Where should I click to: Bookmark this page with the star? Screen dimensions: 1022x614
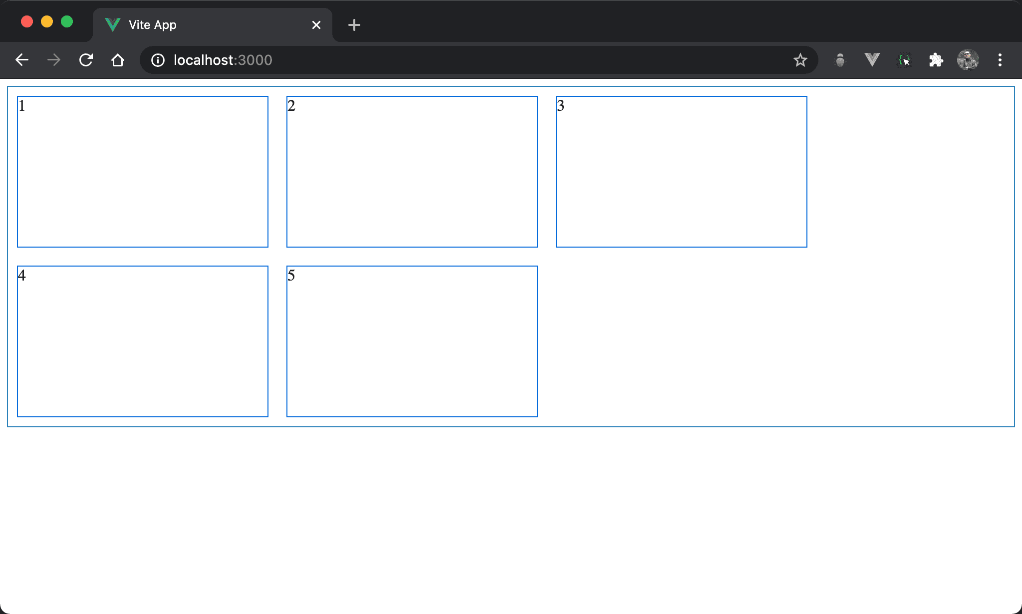coord(800,60)
